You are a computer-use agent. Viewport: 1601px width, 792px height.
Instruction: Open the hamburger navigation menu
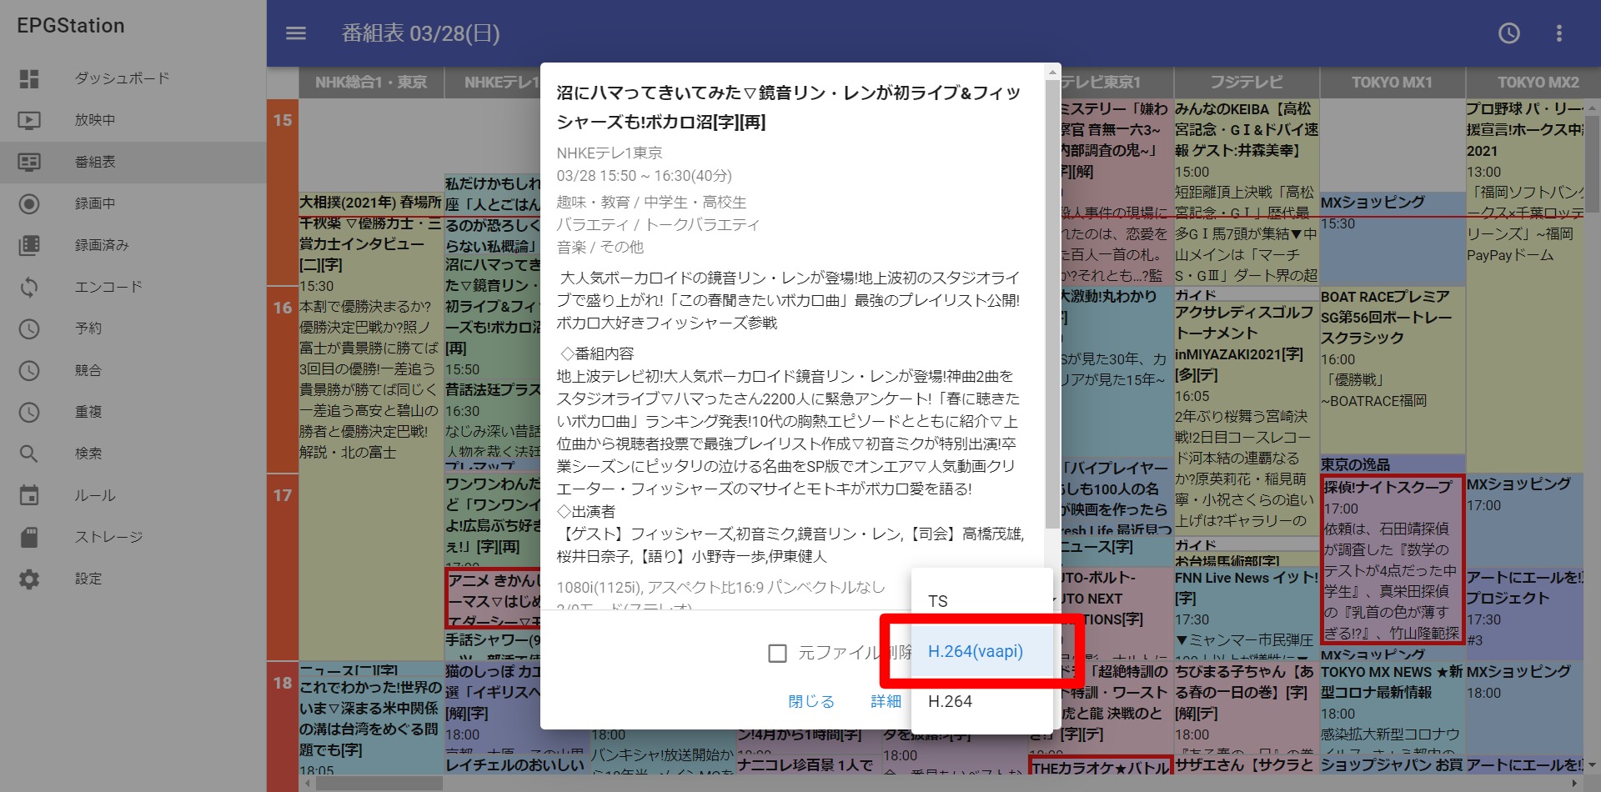coord(295,33)
